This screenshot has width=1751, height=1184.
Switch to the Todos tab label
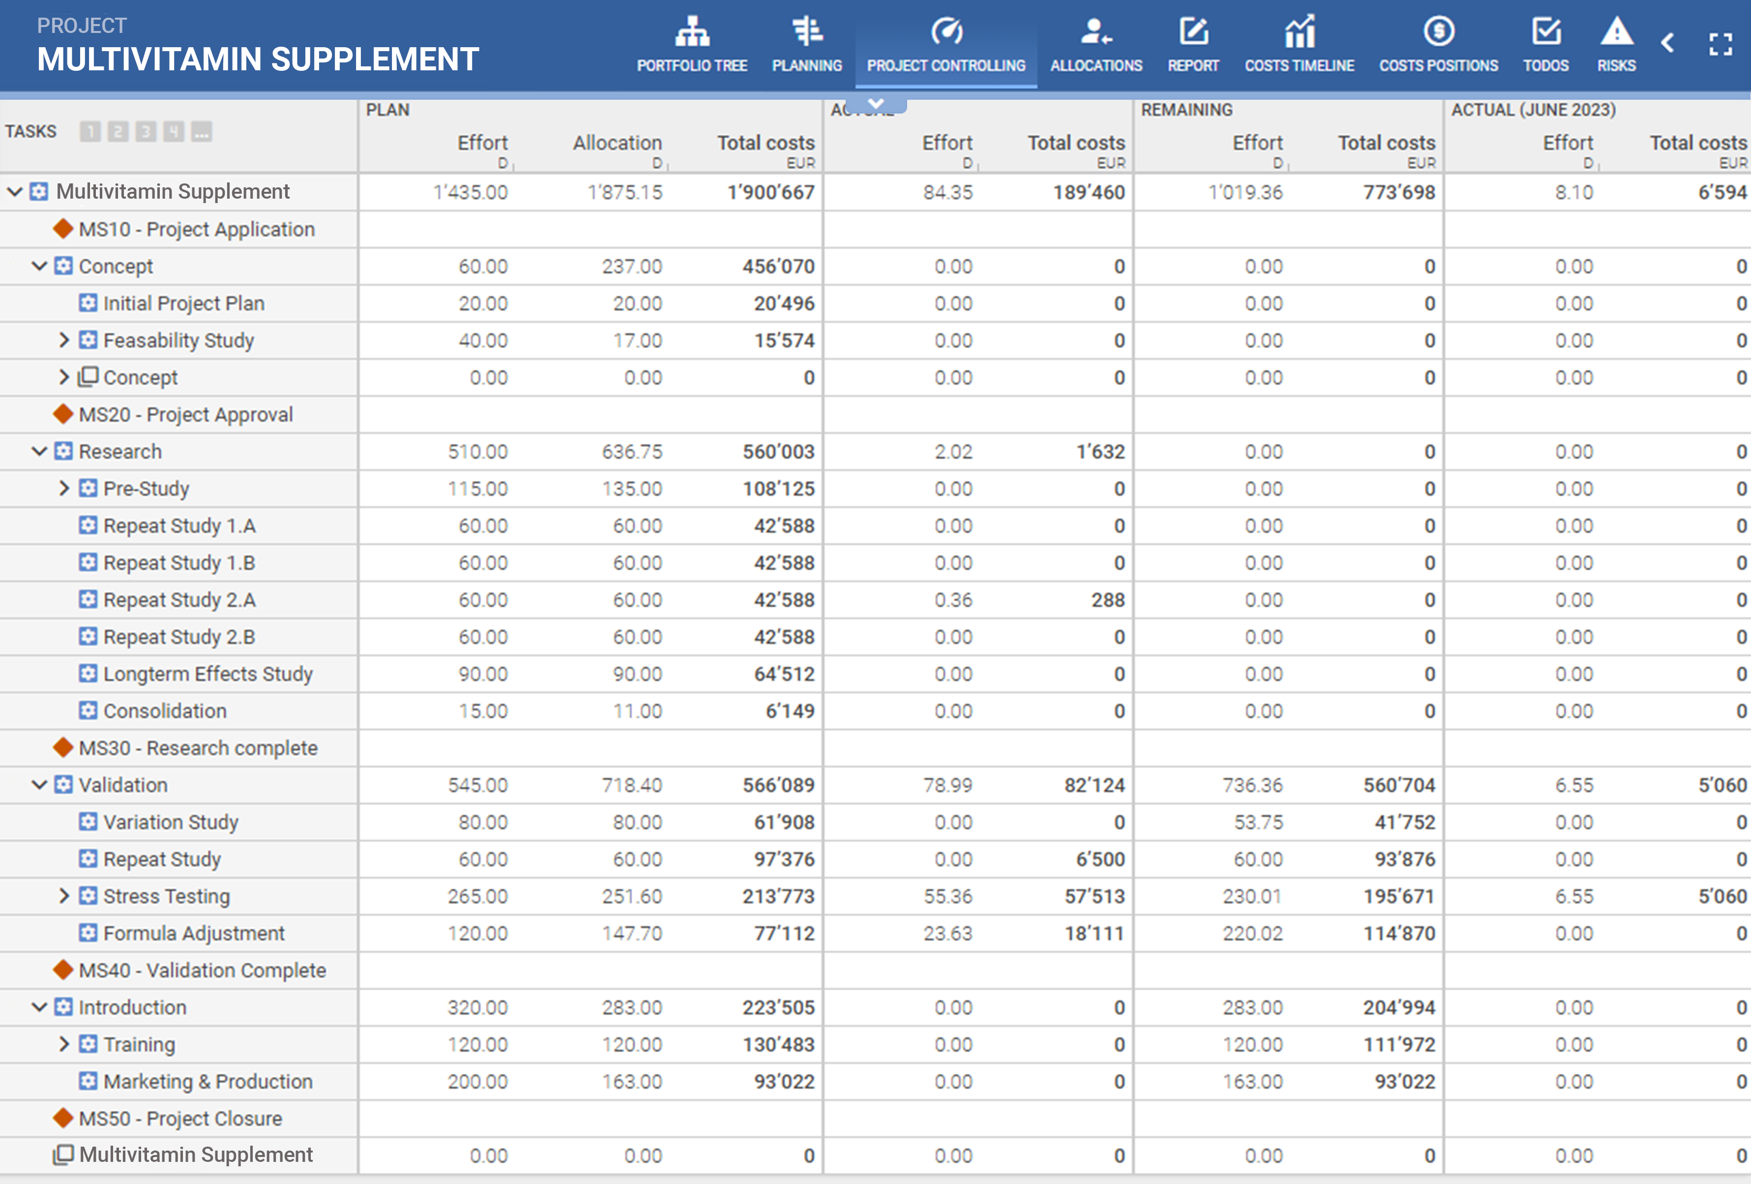tap(1546, 65)
